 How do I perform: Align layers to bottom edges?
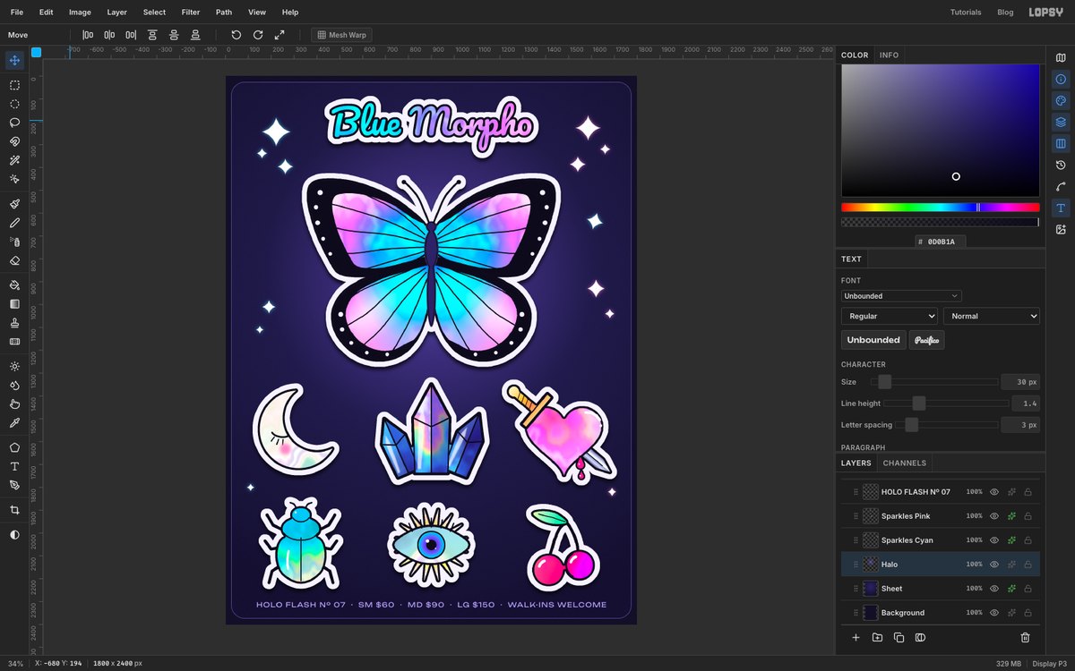[195, 35]
